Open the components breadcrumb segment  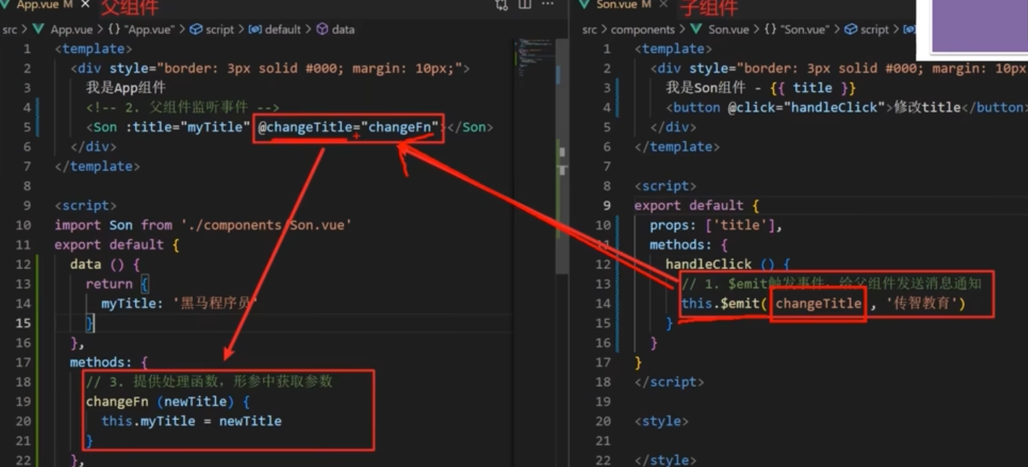[x=643, y=29]
